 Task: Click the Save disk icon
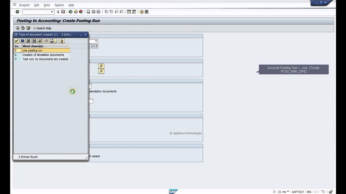[x=63, y=12]
